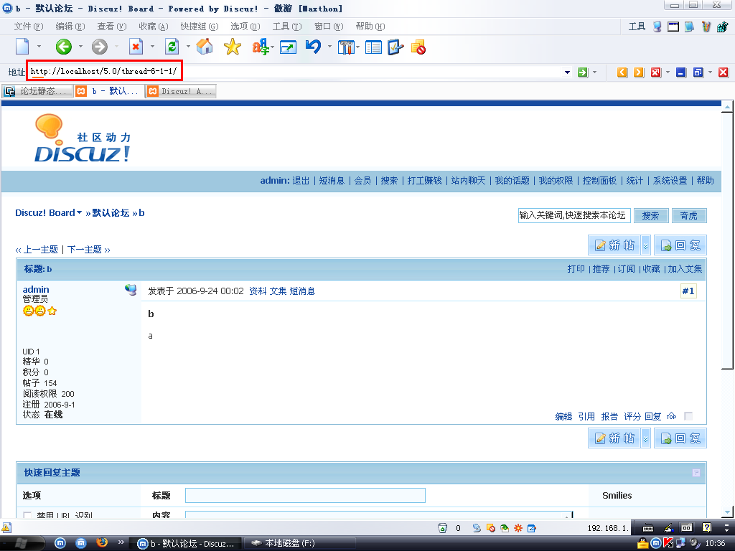This screenshot has width=735, height=551.
Task: Click the top 回复 reply button
Action: [x=680, y=245]
